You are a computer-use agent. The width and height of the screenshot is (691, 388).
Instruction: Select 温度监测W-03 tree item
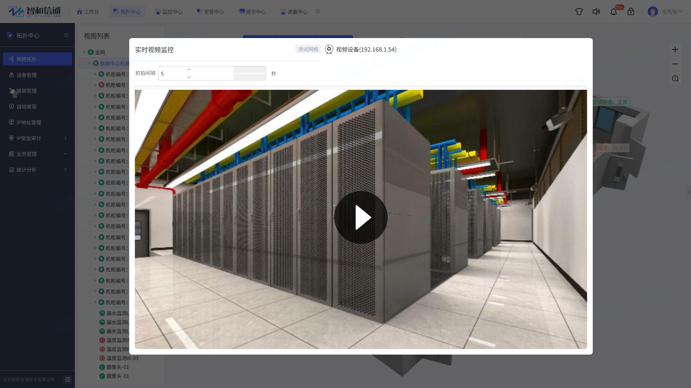[x=122, y=358]
